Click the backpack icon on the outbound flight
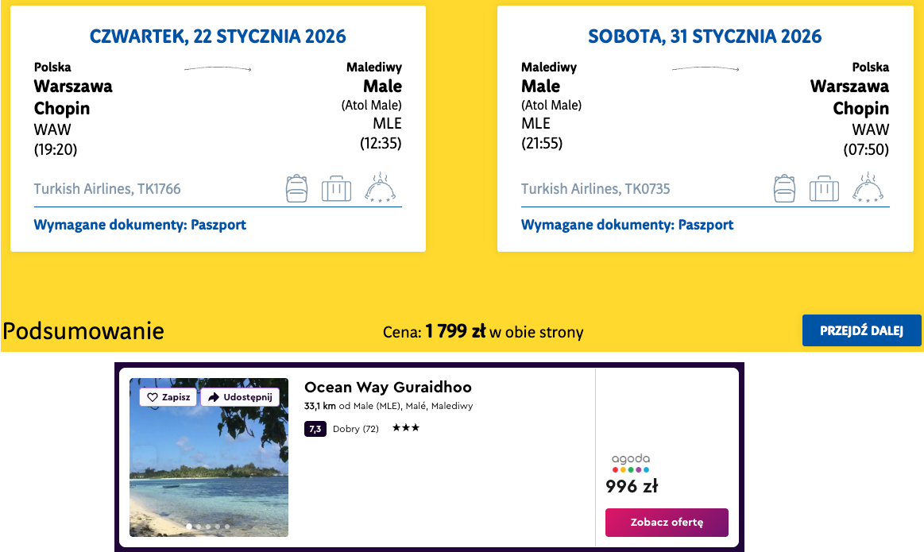Screen dimensions: 924x552 (297, 188)
